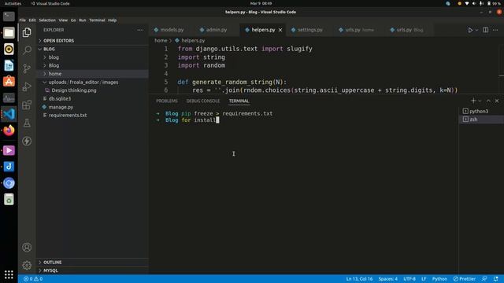The width and height of the screenshot is (504, 283).
Task: Open the DEBUG CONSOLE panel tab
Action: pyautogui.click(x=203, y=101)
